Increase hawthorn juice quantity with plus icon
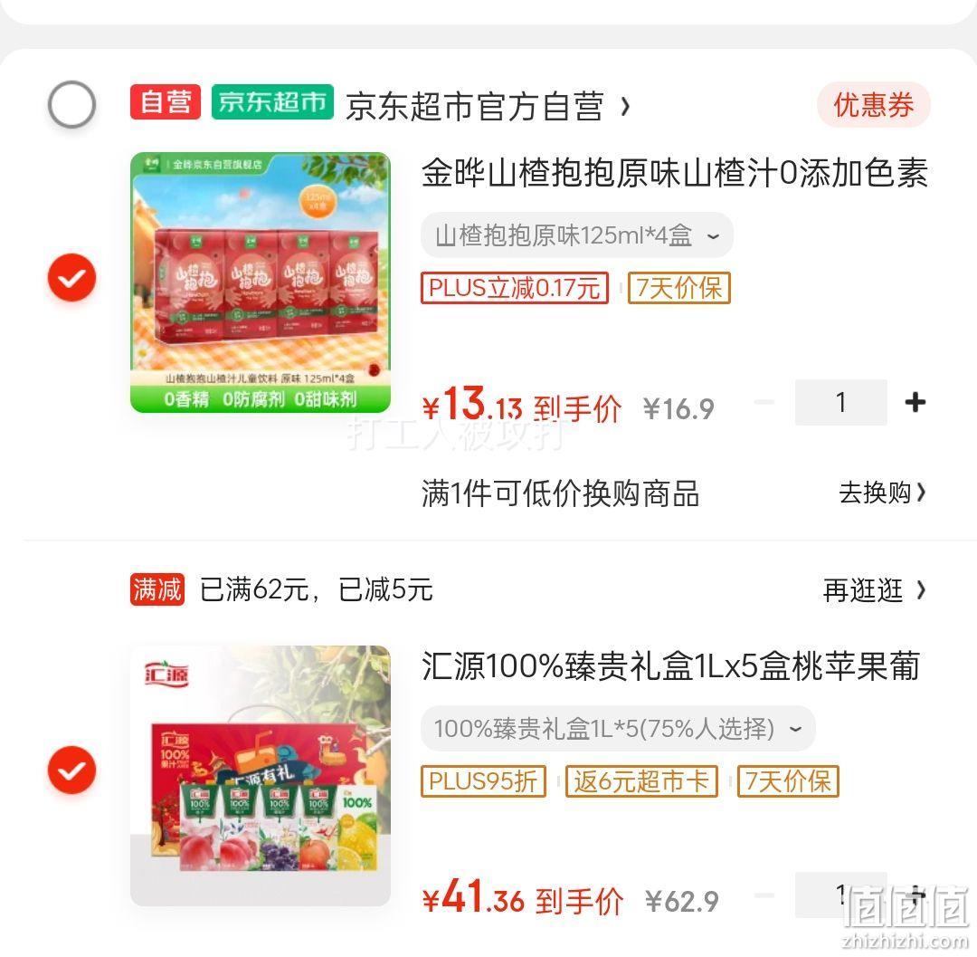 pos(915,402)
